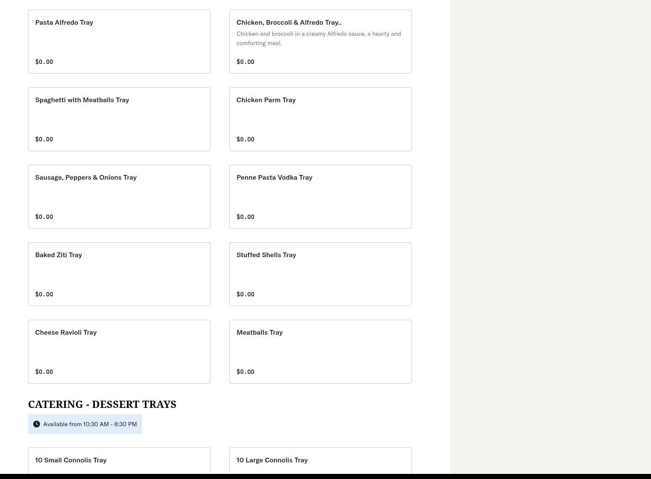Select the Cheese Ravioli Tray item
This screenshot has height=479, width=651.
(x=119, y=352)
